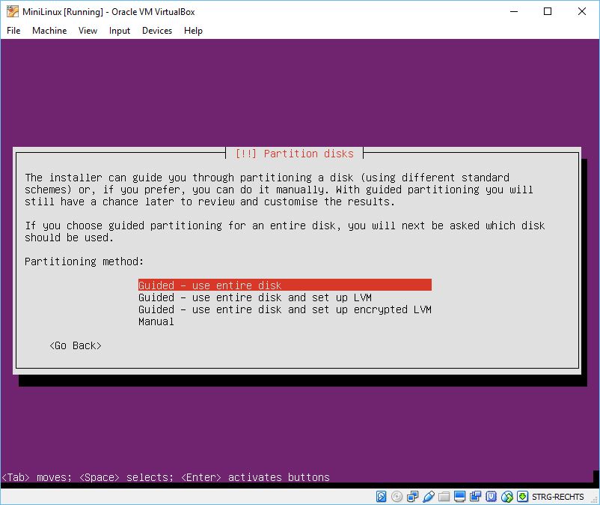Click the network adapter status icon
Viewport: 600px width, 505px height.
coord(412,497)
